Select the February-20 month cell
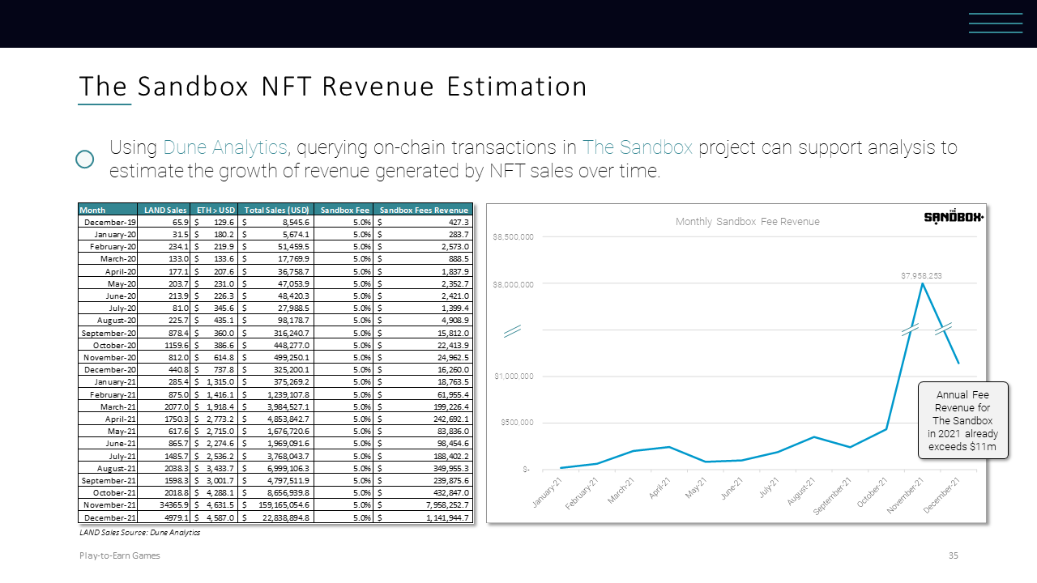The image size is (1037, 583). [x=107, y=246]
